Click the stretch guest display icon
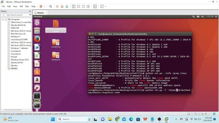 tap(102, 6)
